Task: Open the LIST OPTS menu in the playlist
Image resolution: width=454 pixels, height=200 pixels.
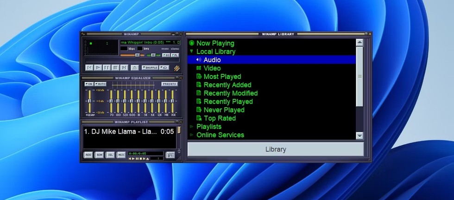Action: pos(170,155)
